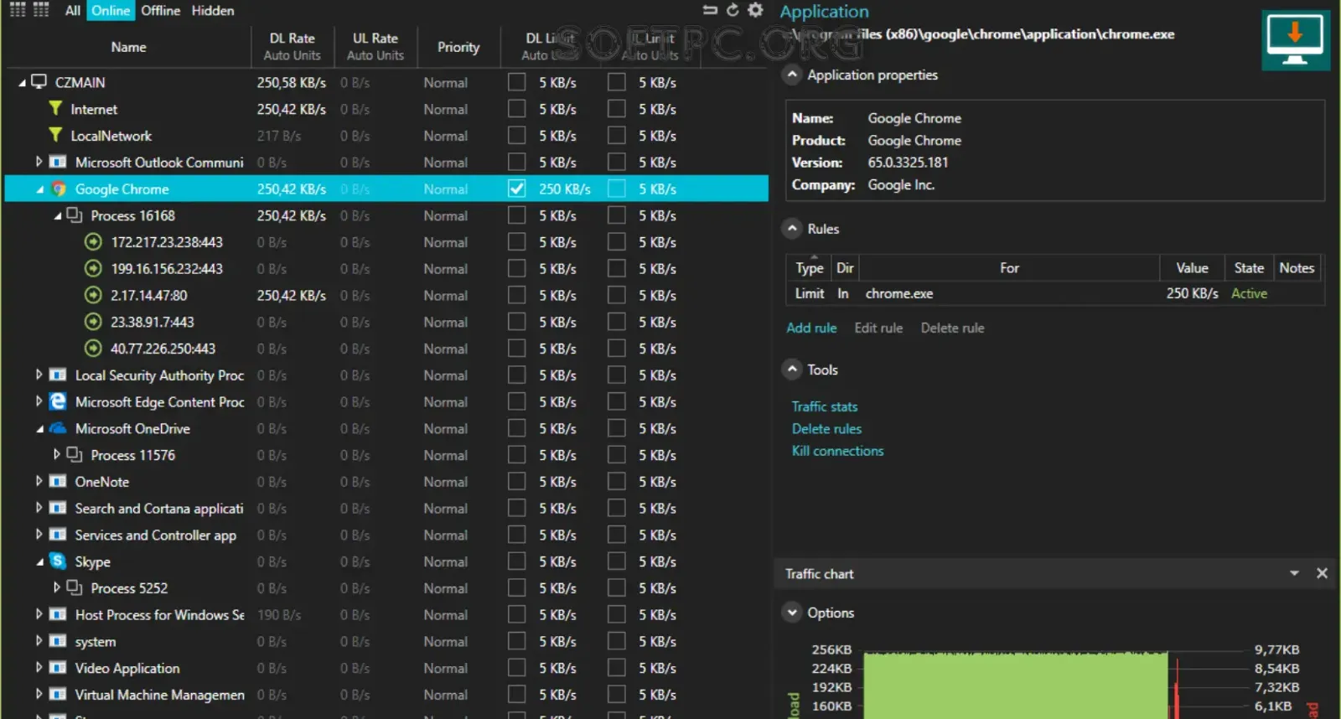
Task: Expand the Process 5252 node
Action: [56, 587]
